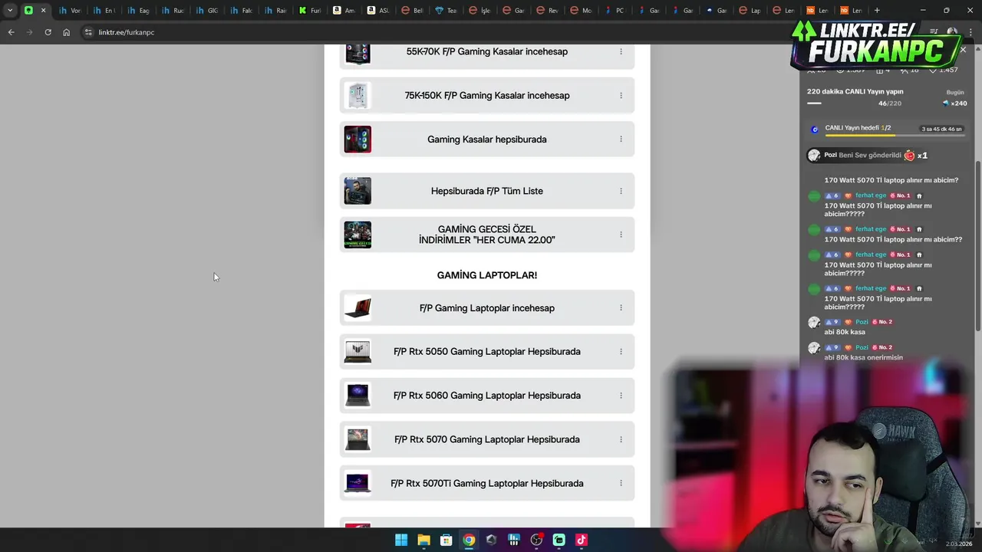Open File Explorer from taskbar
982x552 pixels.
(423, 540)
